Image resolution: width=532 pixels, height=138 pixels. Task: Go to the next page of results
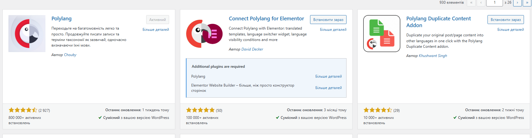pyautogui.click(x=517, y=3)
